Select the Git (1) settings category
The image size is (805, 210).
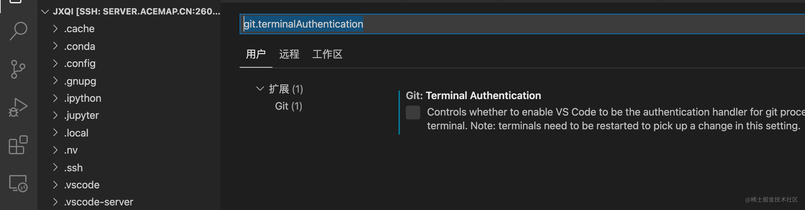[x=288, y=106]
